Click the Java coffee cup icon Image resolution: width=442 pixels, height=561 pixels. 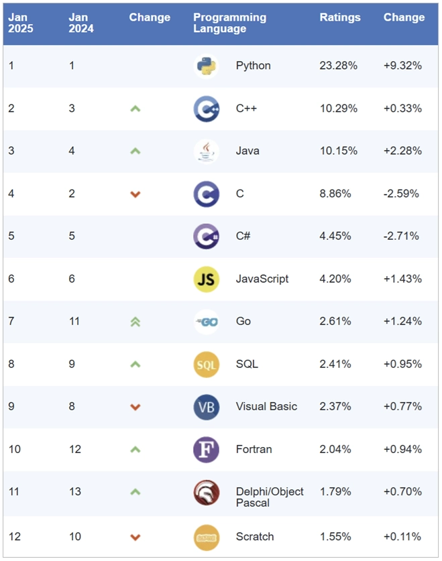point(206,151)
